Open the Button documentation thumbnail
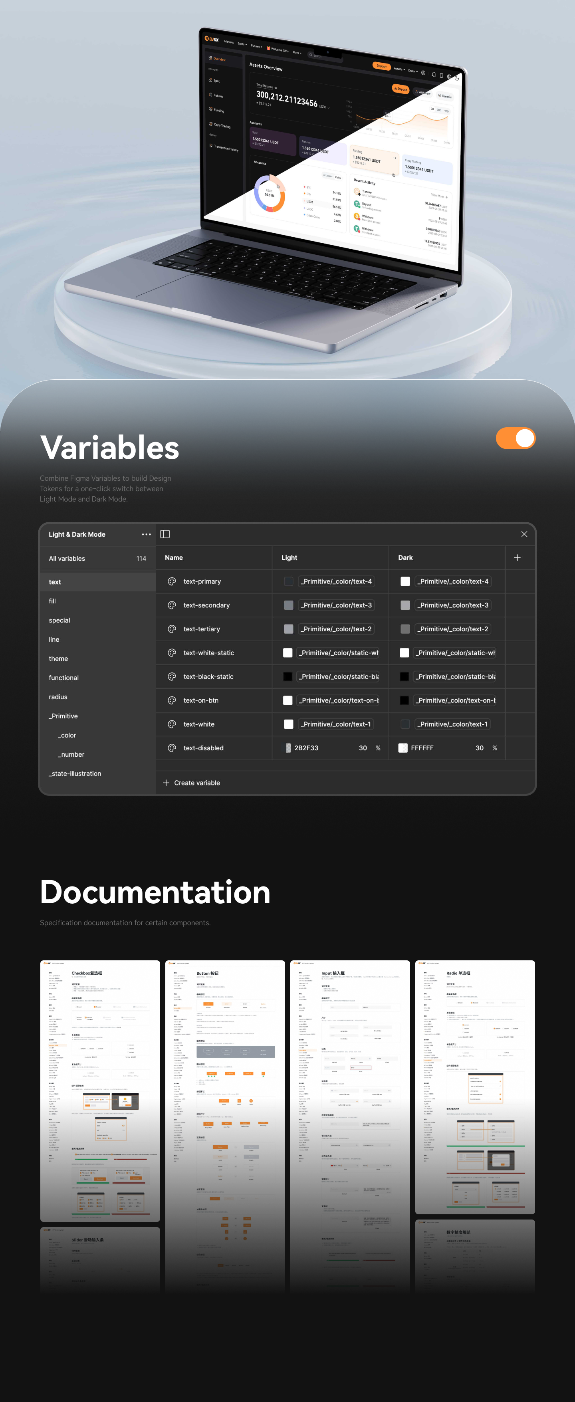 (x=225, y=1126)
